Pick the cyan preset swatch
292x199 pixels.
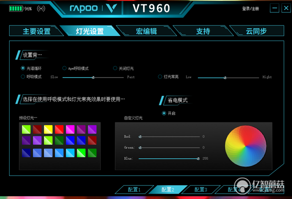[70, 153]
